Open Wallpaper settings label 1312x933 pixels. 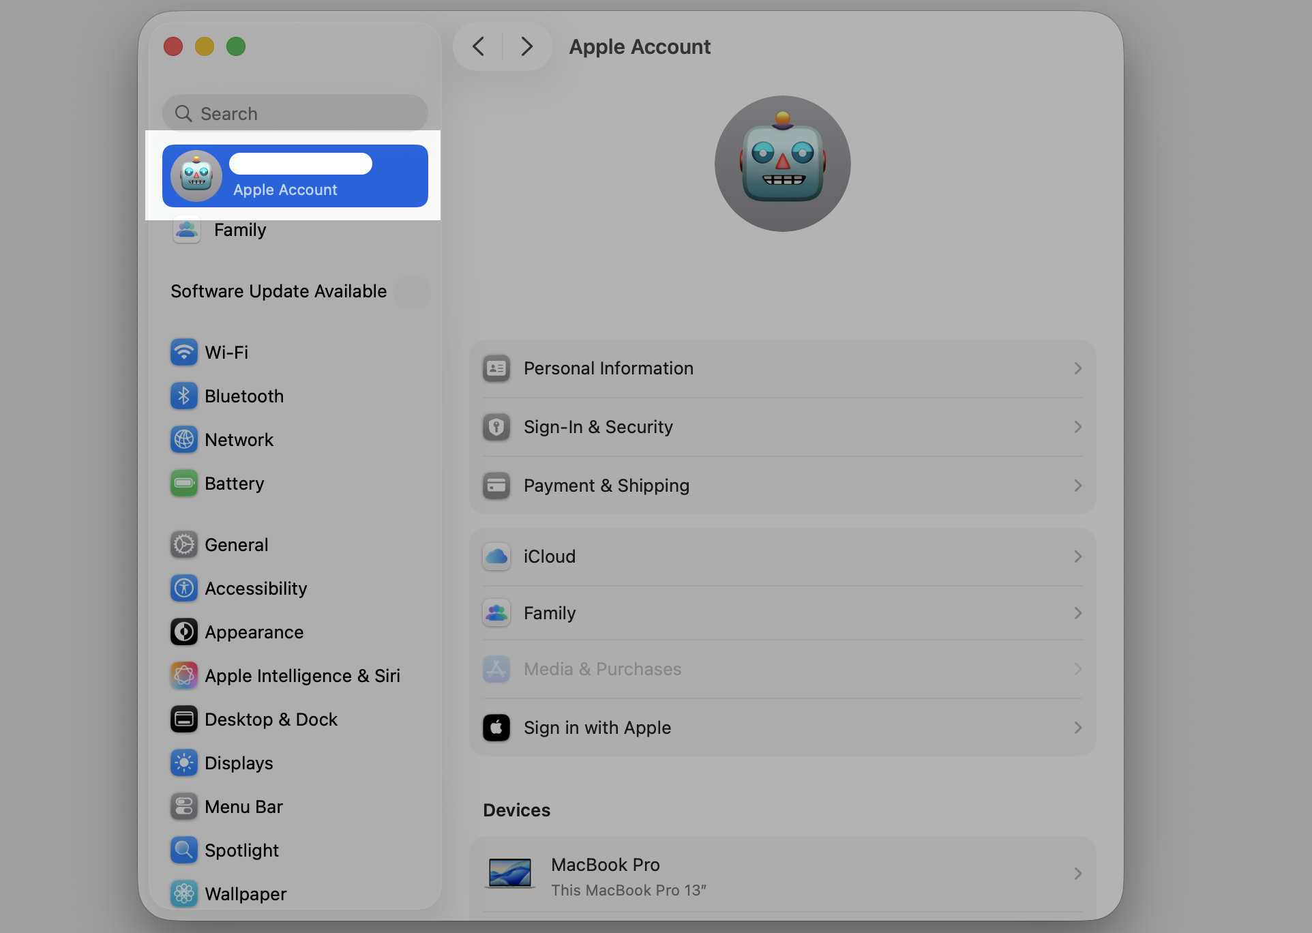click(x=245, y=894)
